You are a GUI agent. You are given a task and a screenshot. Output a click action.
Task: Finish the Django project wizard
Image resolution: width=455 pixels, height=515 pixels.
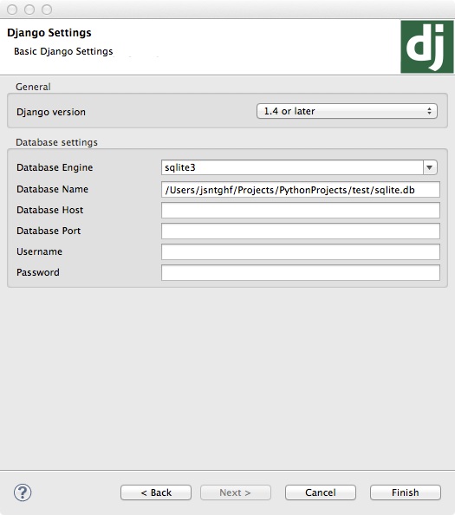click(406, 492)
